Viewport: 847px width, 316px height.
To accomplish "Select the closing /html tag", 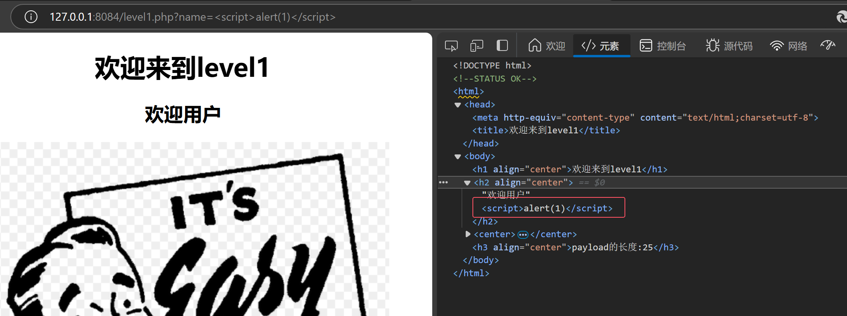I will [471, 273].
